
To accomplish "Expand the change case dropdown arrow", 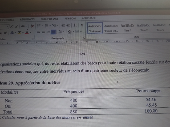I will [26, 26].
